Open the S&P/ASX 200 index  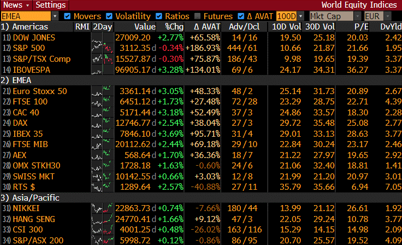38,241
